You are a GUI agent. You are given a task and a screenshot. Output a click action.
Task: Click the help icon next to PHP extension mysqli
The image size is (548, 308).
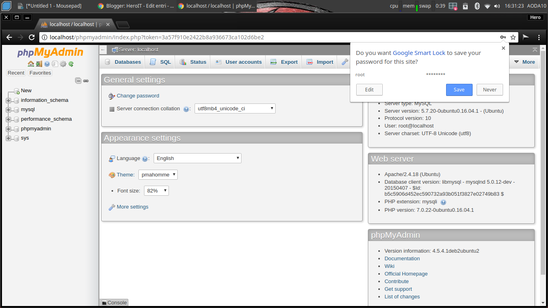[443, 202]
